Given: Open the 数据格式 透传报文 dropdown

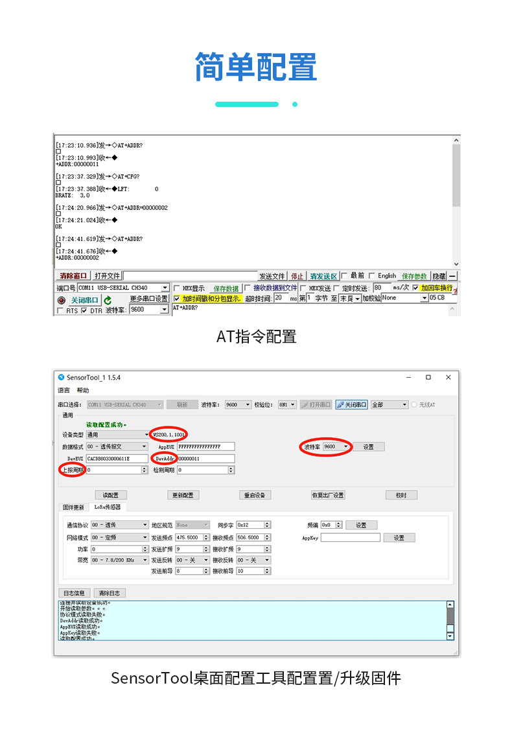Looking at the screenshot, I should pyautogui.click(x=119, y=447).
